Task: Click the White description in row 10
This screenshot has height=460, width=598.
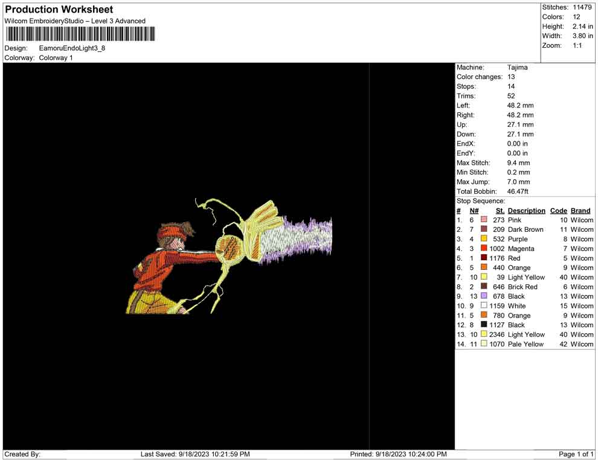Action: [x=517, y=305]
